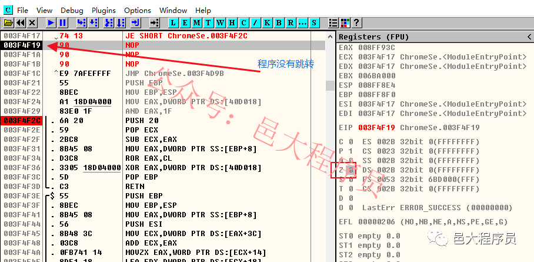Toggle the D direction flag value

coord(351,198)
